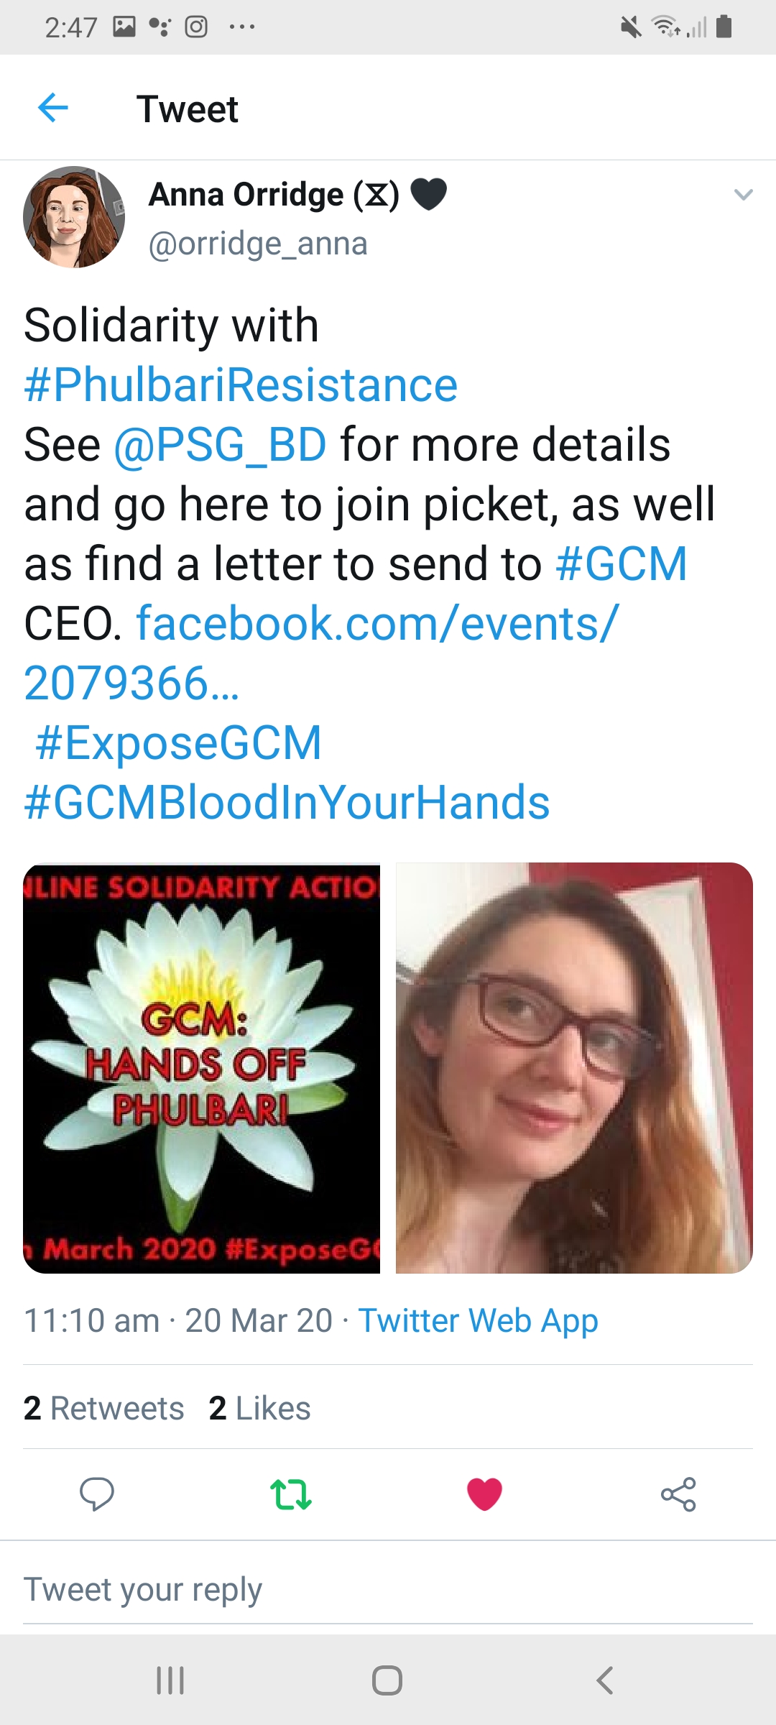Tap the #ExposeGCM hashtag
The height and width of the screenshot is (1725, 776).
[178, 743]
